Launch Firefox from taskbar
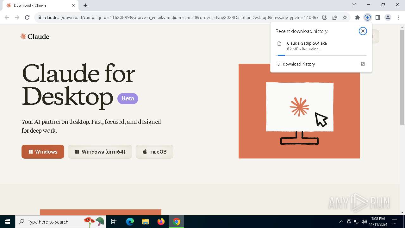This screenshot has height=228, width=405. click(x=161, y=222)
